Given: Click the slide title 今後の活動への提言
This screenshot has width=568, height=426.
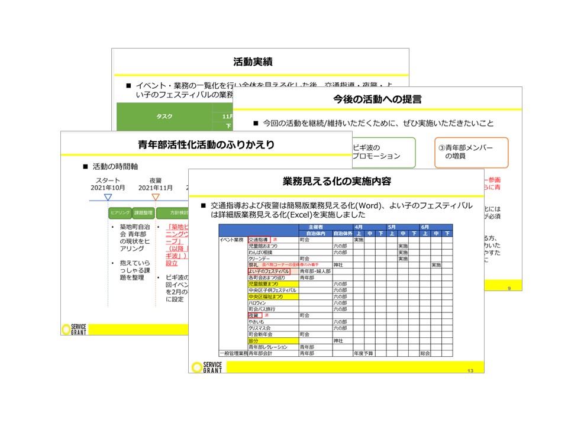Looking at the screenshot, I should click(377, 99).
